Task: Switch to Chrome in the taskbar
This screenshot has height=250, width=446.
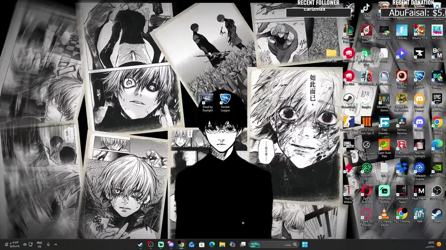Action: coord(181,244)
